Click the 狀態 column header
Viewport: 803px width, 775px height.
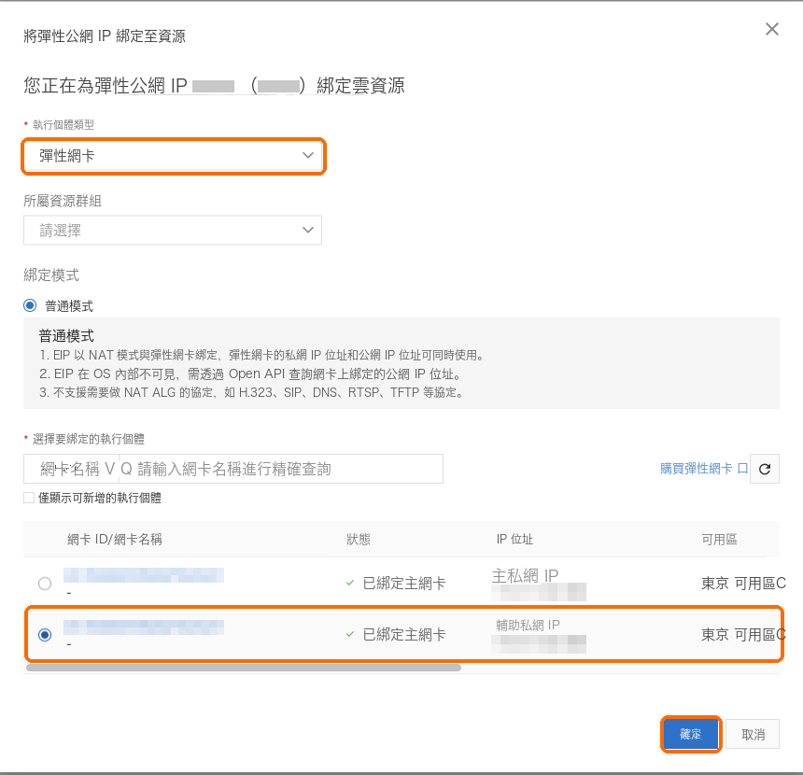pos(358,540)
